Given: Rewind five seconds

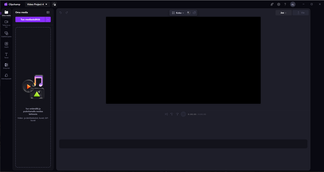Looking at the screenshot, I should (171, 114).
